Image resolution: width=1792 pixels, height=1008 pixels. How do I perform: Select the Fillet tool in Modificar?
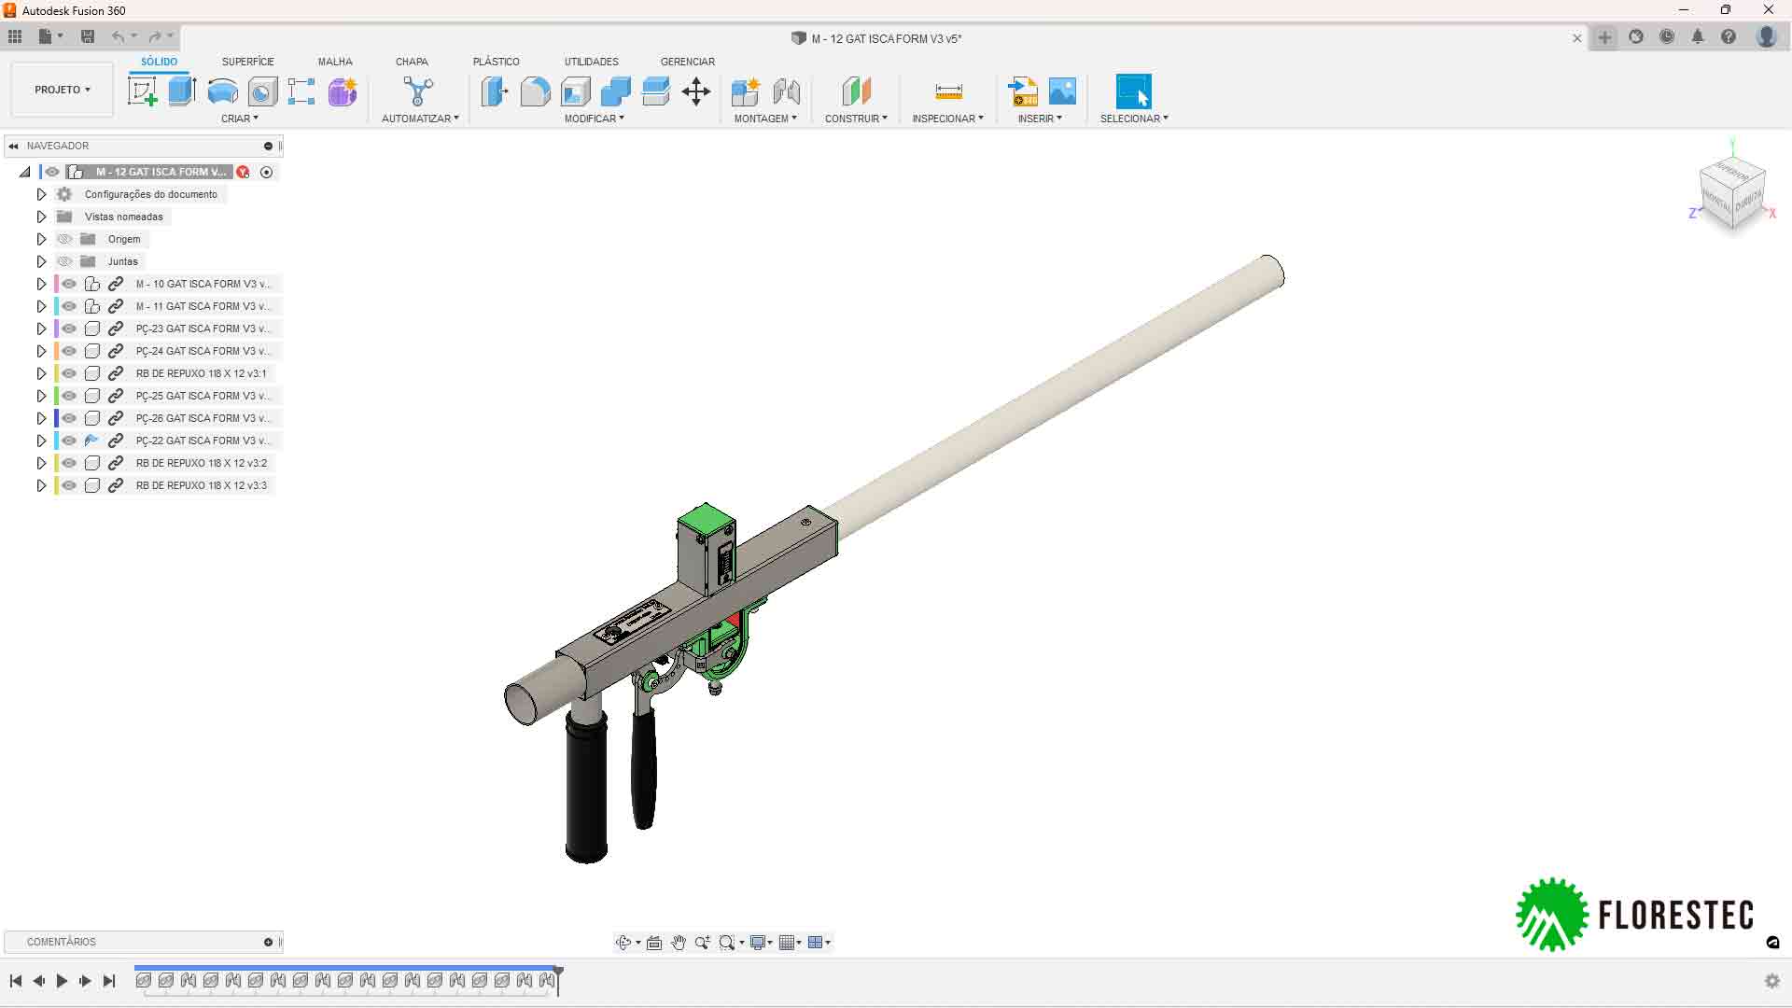pos(535,91)
